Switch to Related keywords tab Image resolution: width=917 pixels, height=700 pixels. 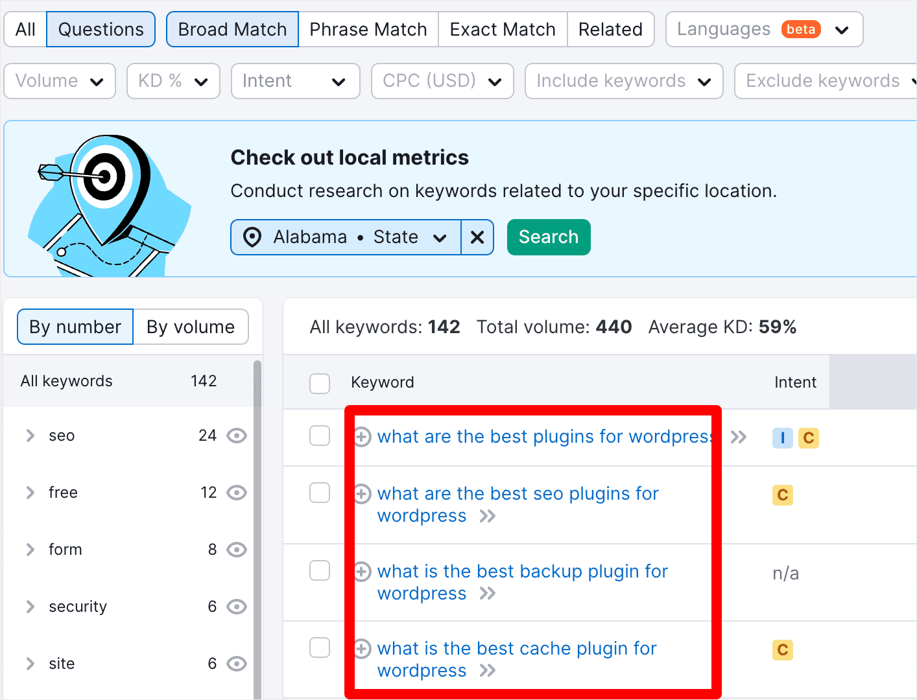pyautogui.click(x=610, y=29)
